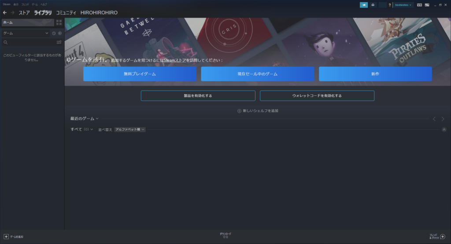Open the ヘルプ menu

[44, 4]
